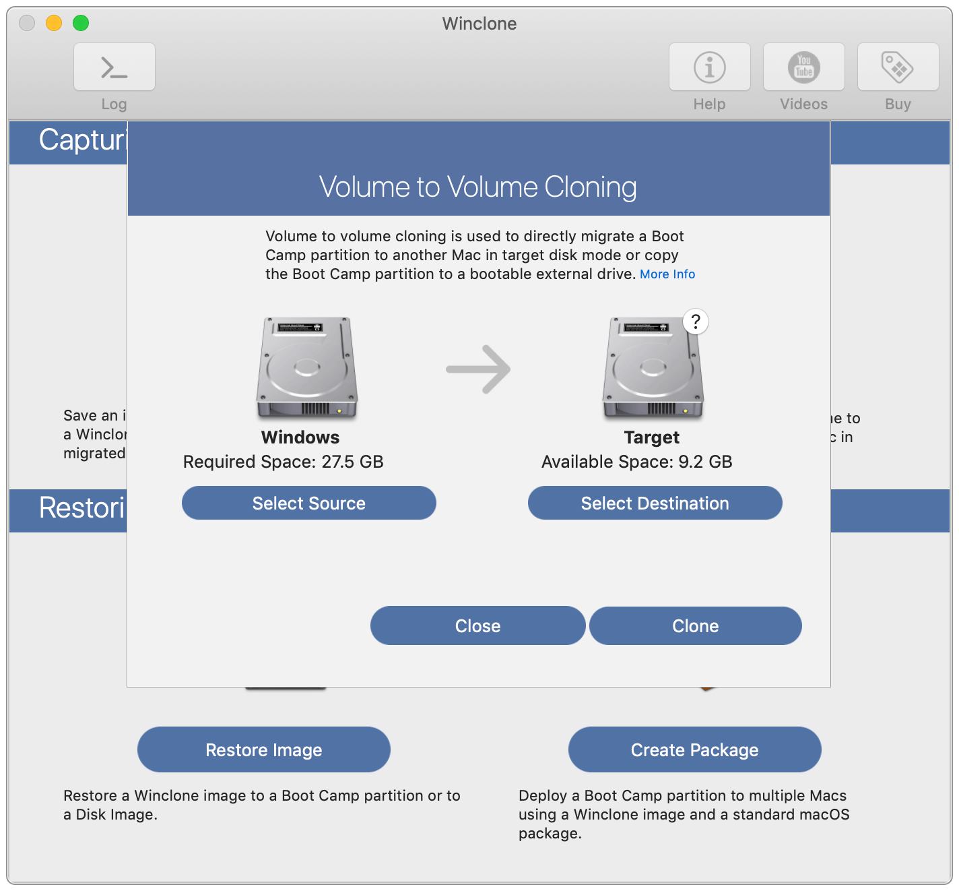Click the Target destination drive icon
This screenshot has width=959, height=891.
tap(653, 367)
